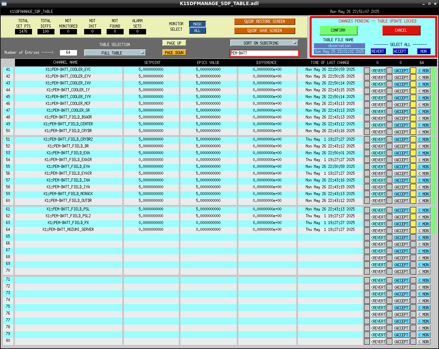The image size is (439, 349).
Task: Confirm the pending table changes
Action: [338, 30]
